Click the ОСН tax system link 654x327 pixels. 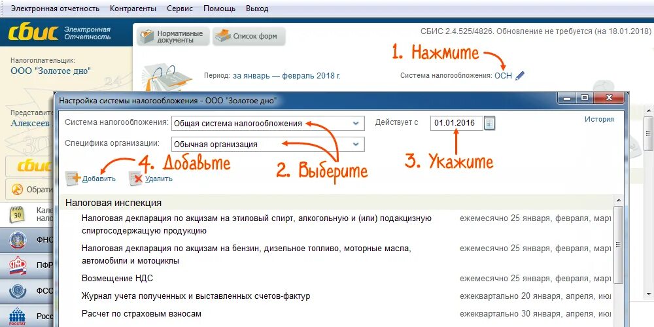(503, 76)
